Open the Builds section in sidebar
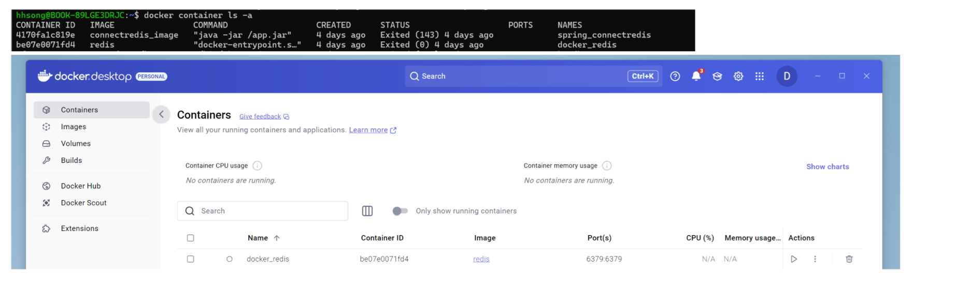Viewport: 955px width, 289px height. (92, 160)
